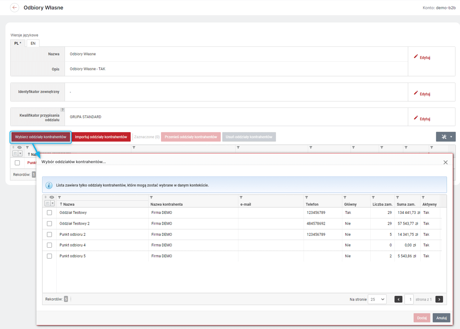The width and height of the screenshot is (460, 329).
Task: Close the Wybór oddziałów kontrahentów dialog
Action: [x=445, y=162]
